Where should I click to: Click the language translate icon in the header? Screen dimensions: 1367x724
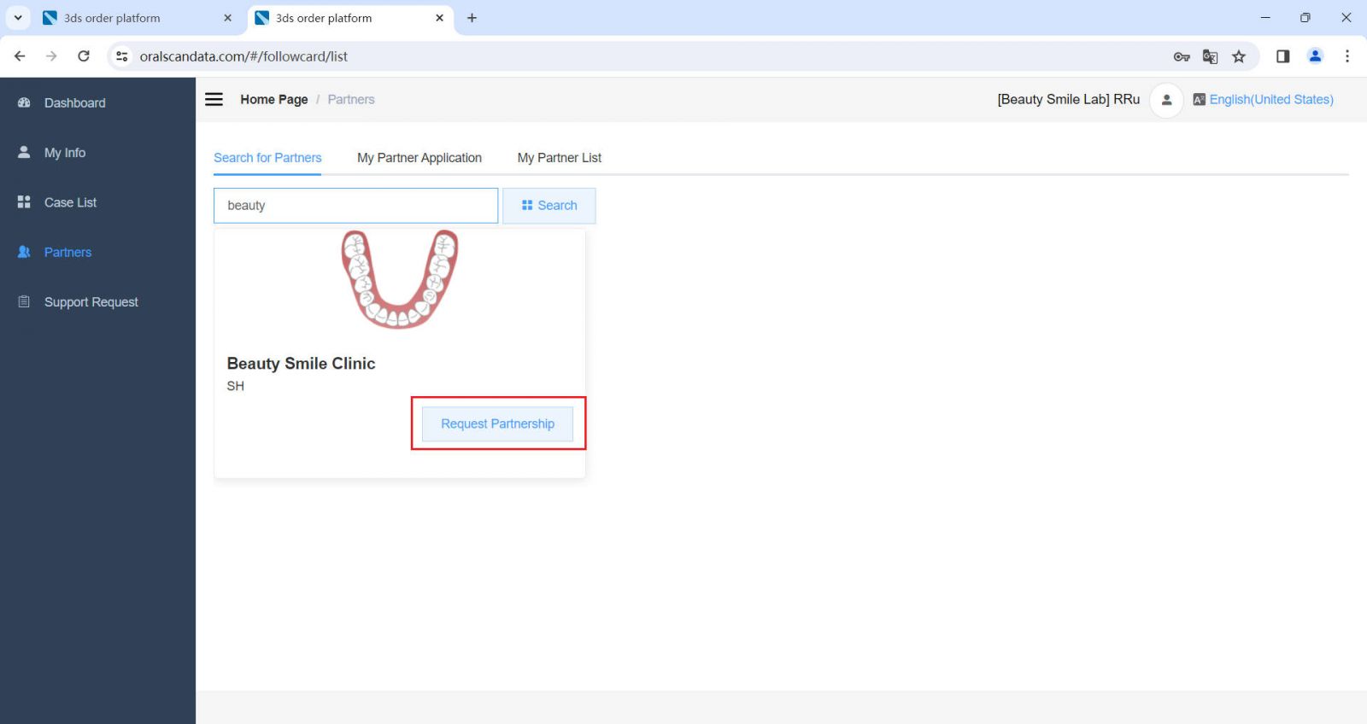[x=1200, y=99]
